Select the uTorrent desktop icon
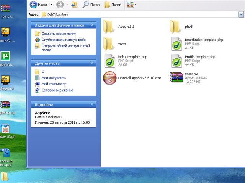The height and width of the screenshot is (183, 245). point(5,56)
